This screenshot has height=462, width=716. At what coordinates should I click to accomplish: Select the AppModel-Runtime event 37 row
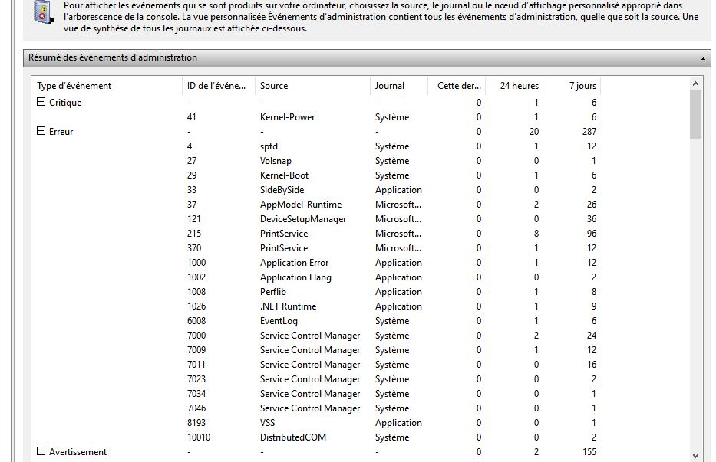316,205
